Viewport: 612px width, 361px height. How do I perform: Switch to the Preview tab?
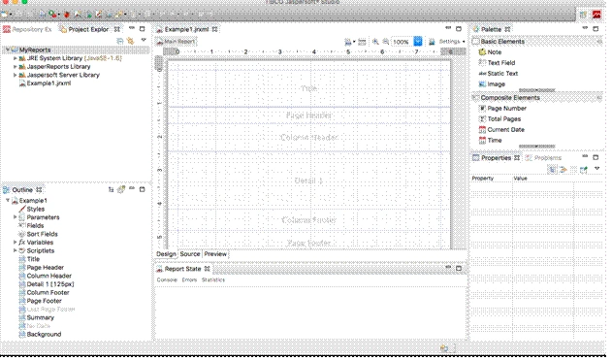[215, 254]
